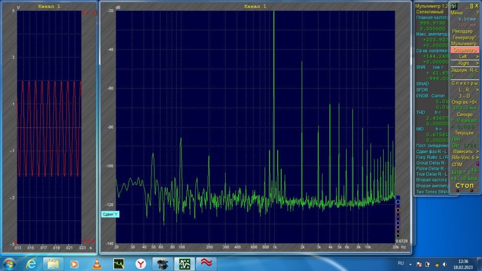Click the Сдвиг Y label on spectrum
This screenshot has width=482, height=271.
110,214
